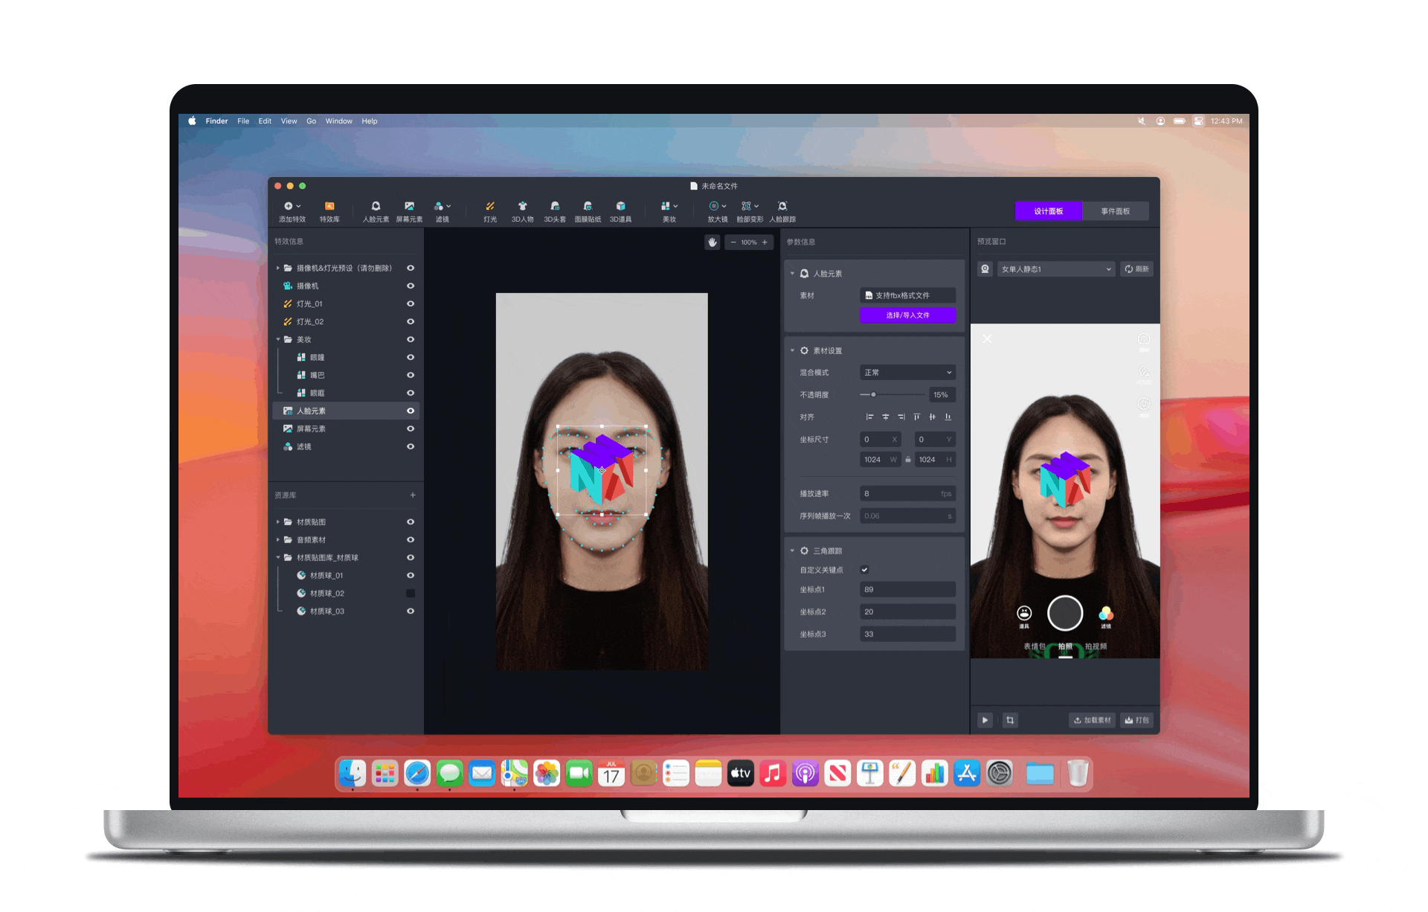Open the 特效库 effects library
This screenshot has width=1428, height=912.
point(329,208)
